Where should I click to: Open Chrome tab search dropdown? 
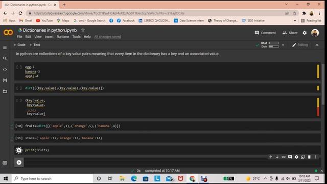(x=286, y=4)
